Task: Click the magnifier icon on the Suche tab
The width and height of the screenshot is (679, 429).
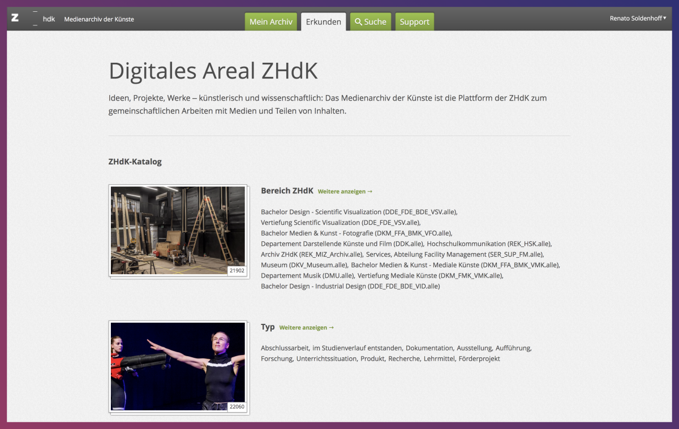Action: point(358,22)
